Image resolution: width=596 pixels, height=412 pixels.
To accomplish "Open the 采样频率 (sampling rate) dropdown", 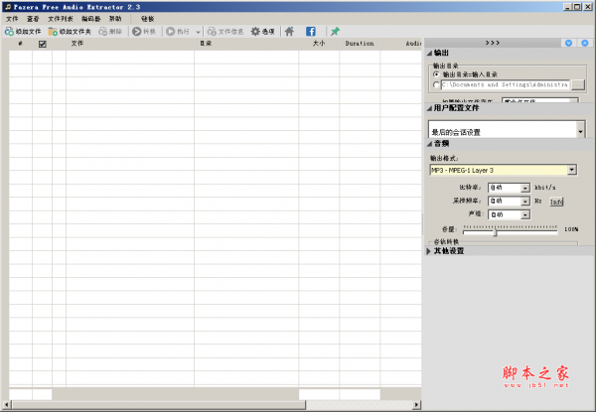I will click(525, 201).
